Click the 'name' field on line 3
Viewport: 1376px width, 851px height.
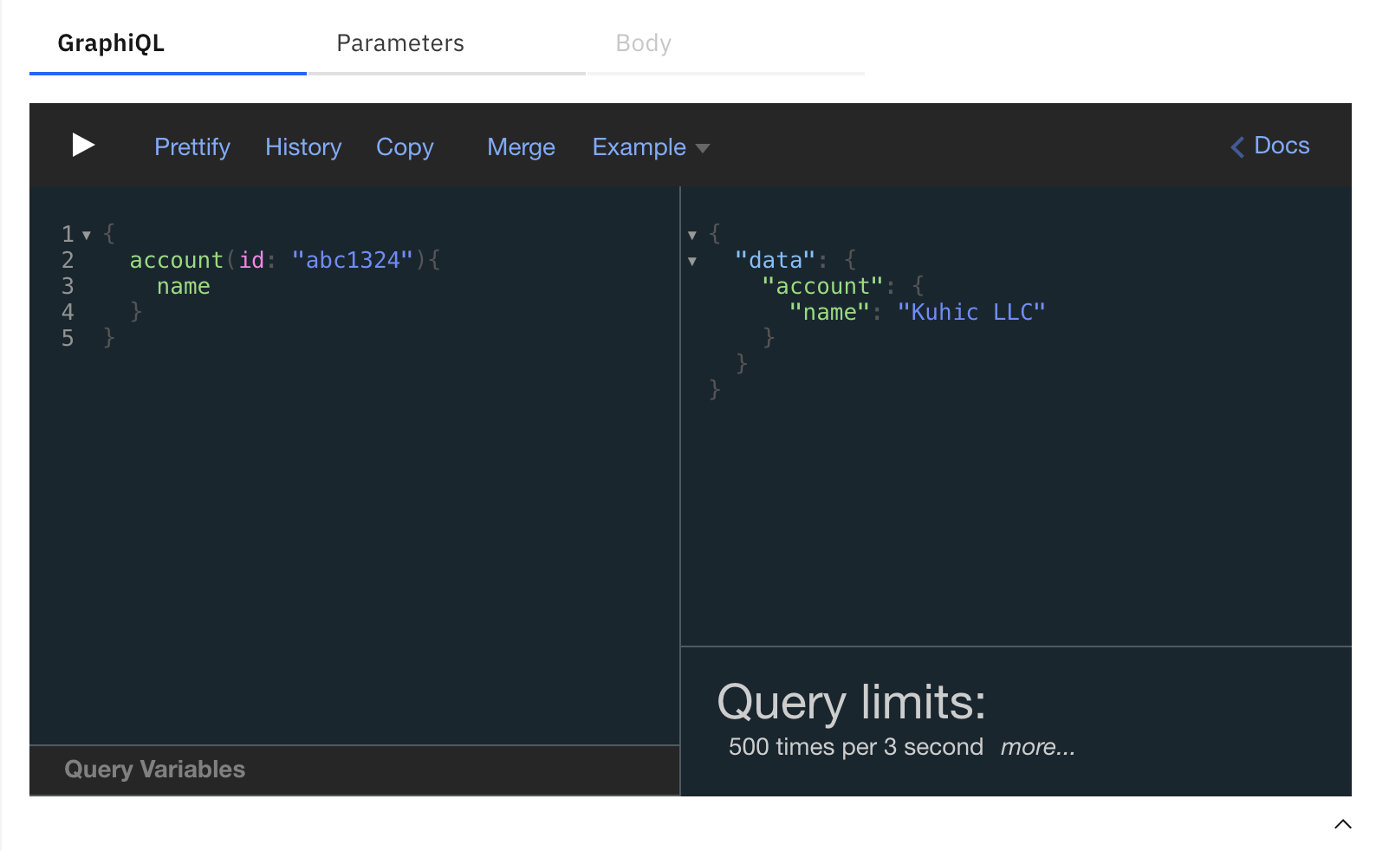click(184, 286)
